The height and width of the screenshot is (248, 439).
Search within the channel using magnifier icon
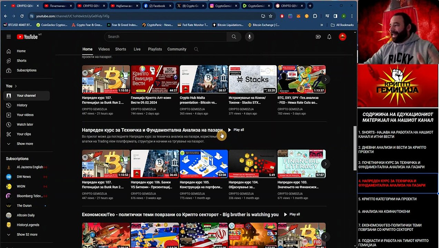(x=196, y=49)
